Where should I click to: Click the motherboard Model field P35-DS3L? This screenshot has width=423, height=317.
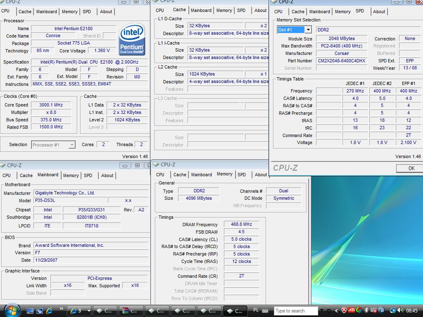(70, 200)
